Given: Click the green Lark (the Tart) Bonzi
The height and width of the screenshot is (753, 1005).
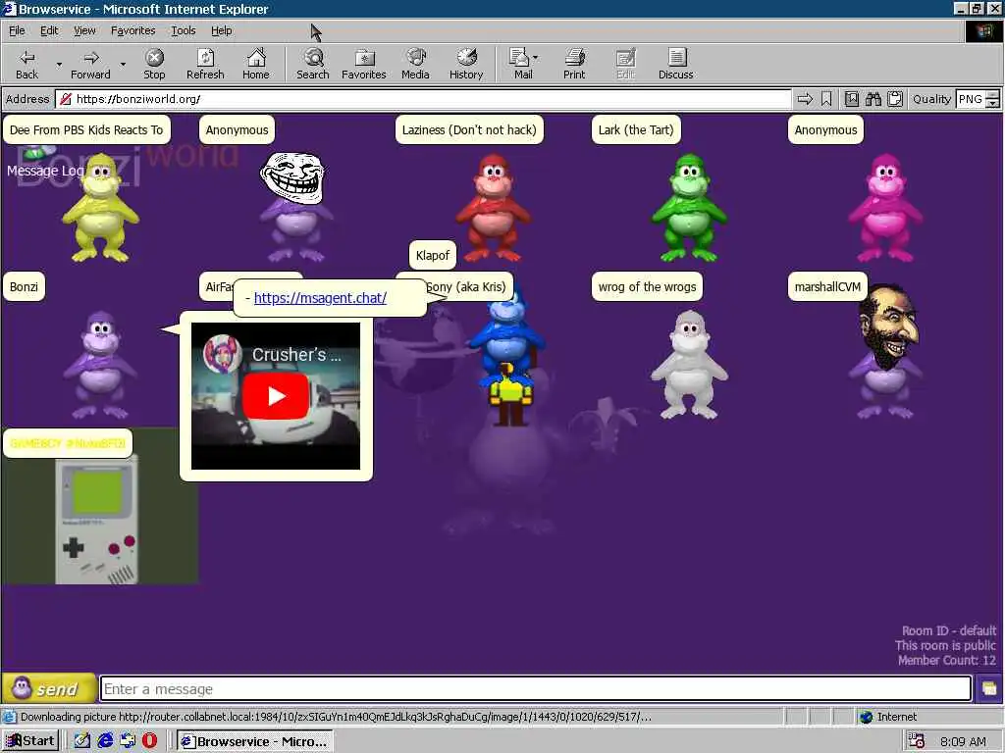Looking at the screenshot, I should pyautogui.click(x=689, y=208).
